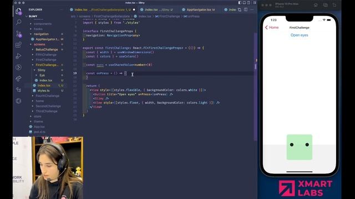
Task: Click the unsaved dot on first tab
Action: pyautogui.click(x=134, y=10)
